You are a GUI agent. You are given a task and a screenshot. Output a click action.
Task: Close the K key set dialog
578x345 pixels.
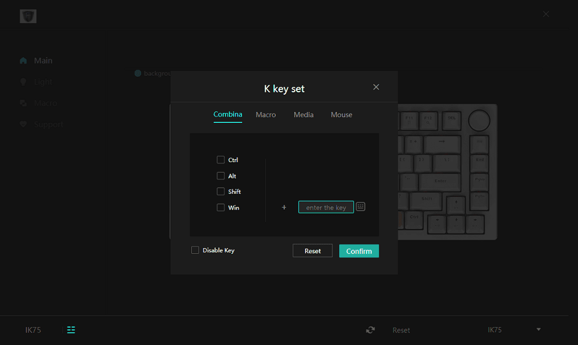point(376,87)
